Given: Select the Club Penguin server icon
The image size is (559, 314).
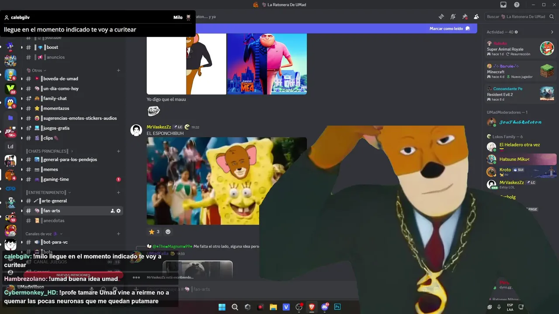Looking at the screenshot, I should tap(10, 103).
